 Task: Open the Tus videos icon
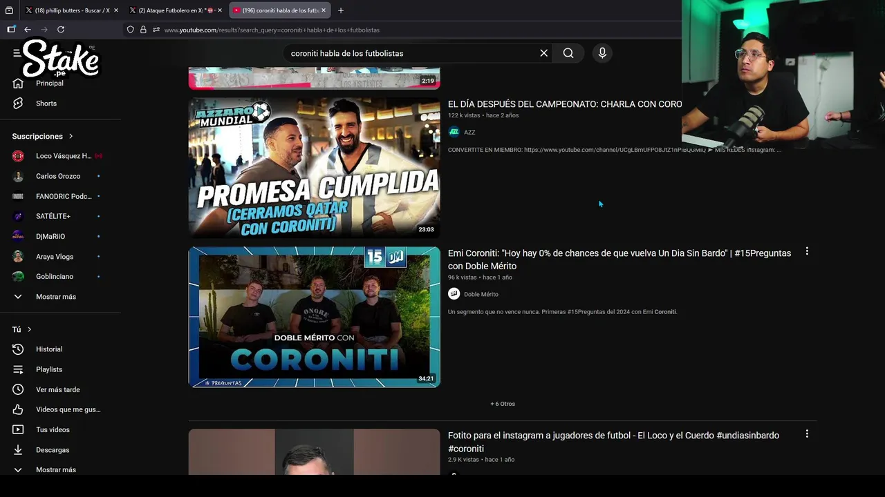point(18,429)
